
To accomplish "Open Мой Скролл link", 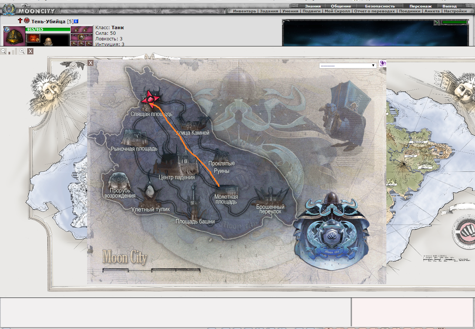I will [x=337, y=11].
